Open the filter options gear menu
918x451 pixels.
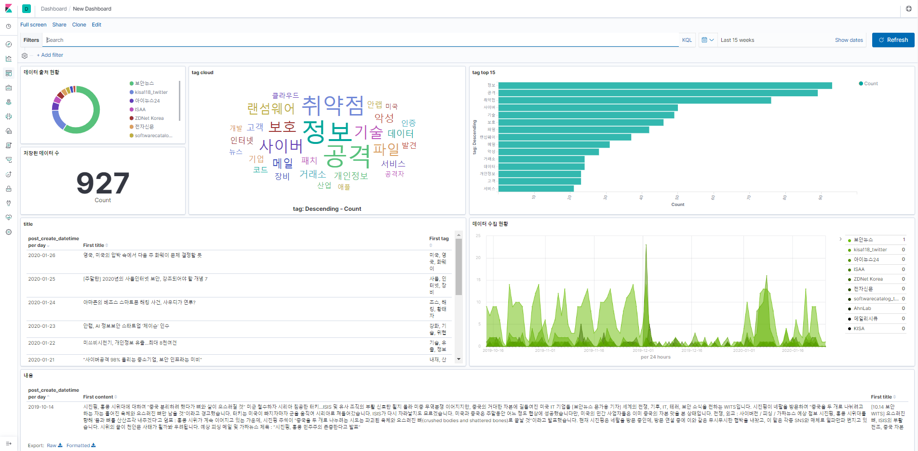(25, 55)
